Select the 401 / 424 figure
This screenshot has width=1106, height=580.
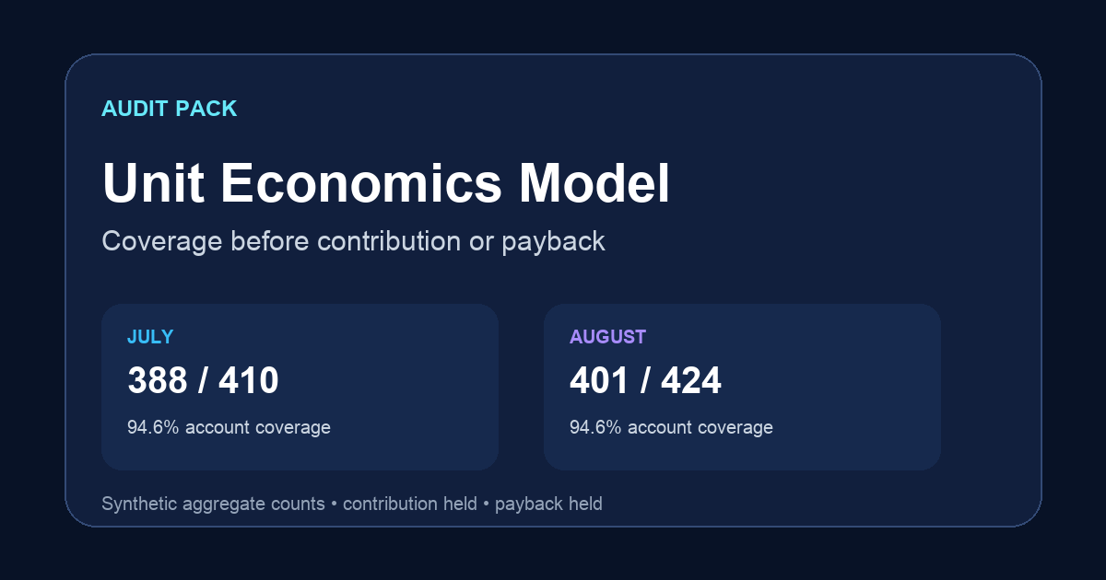pos(645,380)
